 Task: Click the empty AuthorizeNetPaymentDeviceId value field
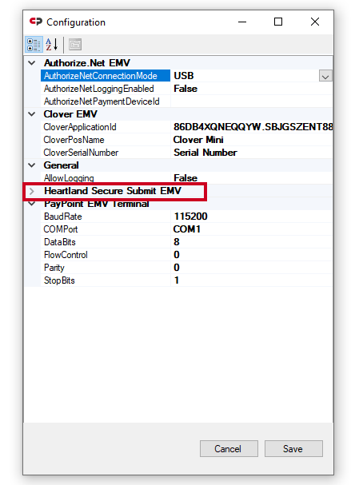coord(252,101)
